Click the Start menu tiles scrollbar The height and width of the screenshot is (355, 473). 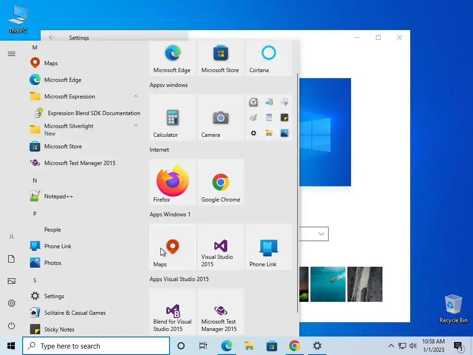pyautogui.click(x=298, y=193)
